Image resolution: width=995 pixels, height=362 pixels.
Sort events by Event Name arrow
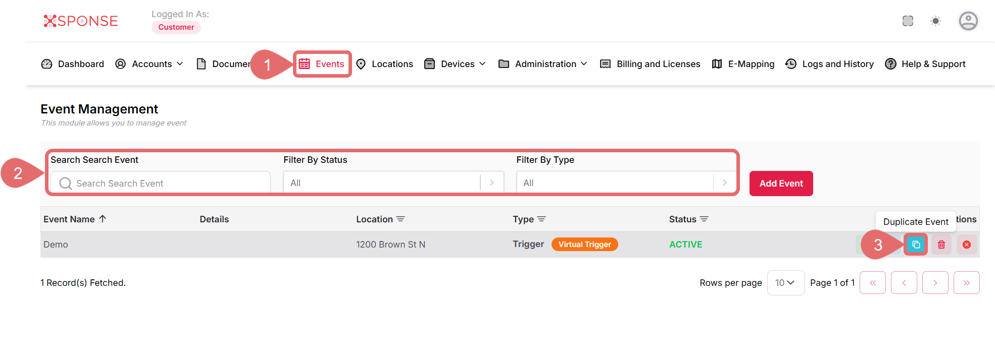coord(103,219)
